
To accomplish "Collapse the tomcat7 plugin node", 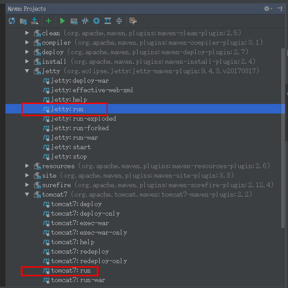I will (x=27, y=194).
